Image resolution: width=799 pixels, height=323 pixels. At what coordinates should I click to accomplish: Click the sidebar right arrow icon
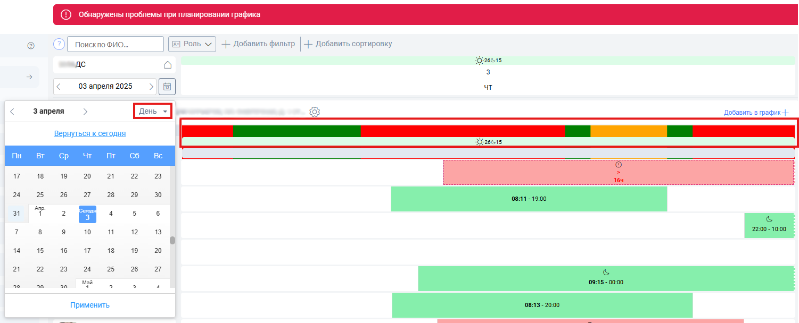30,78
